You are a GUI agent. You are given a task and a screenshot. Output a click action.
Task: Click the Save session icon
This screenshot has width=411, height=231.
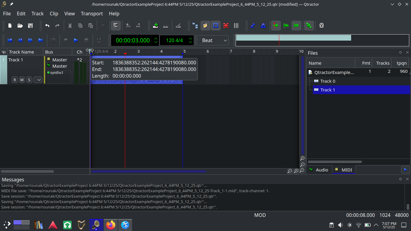(30, 26)
